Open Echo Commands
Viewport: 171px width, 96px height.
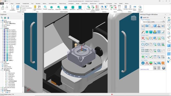click(x=119, y=8)
